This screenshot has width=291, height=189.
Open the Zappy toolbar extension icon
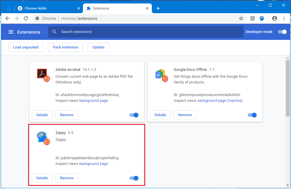262,18
